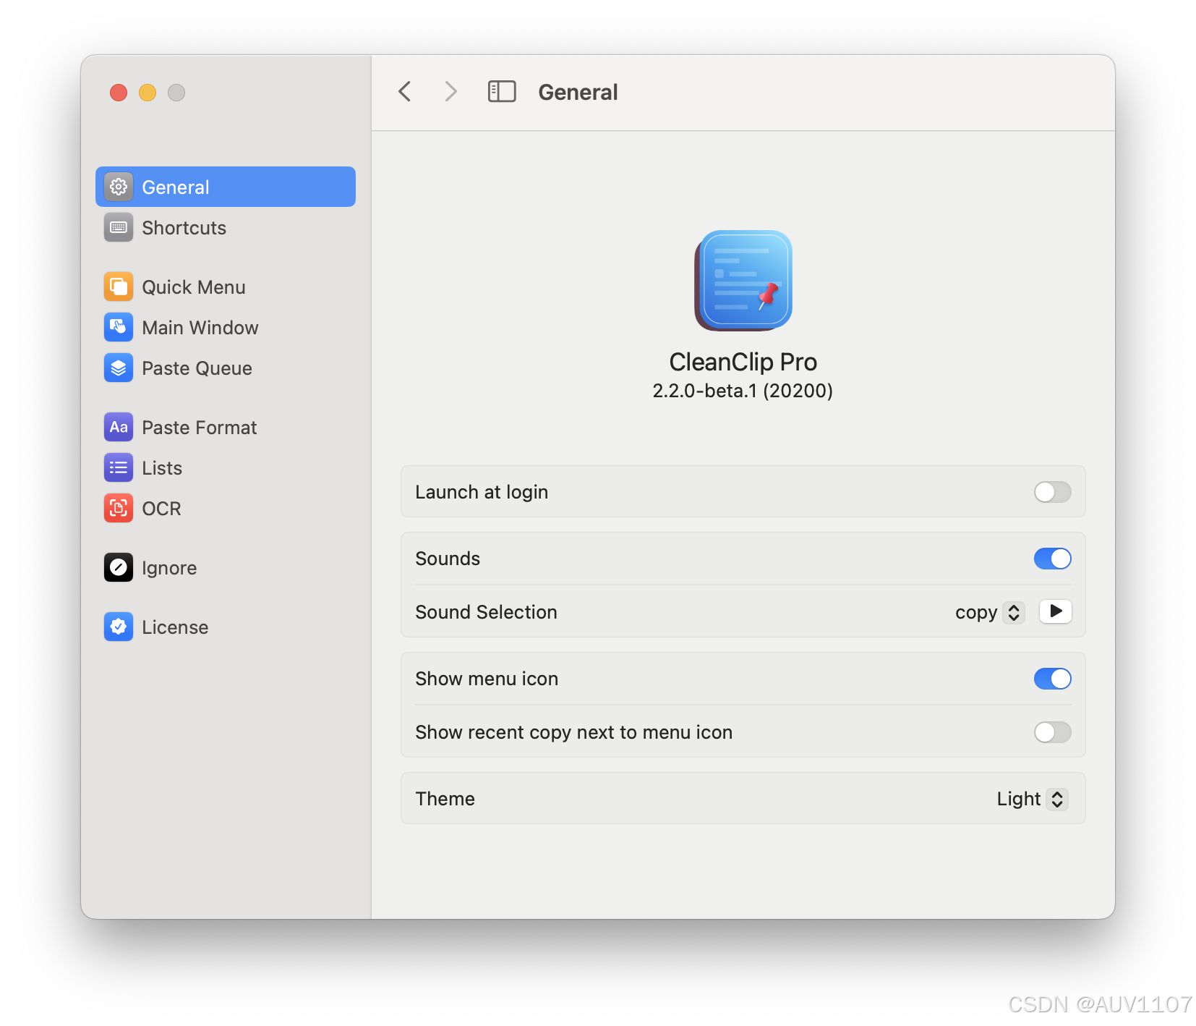Open the Sound Selection copy dropdown
Screen dimensions: 1196x1026
[990, 613]
